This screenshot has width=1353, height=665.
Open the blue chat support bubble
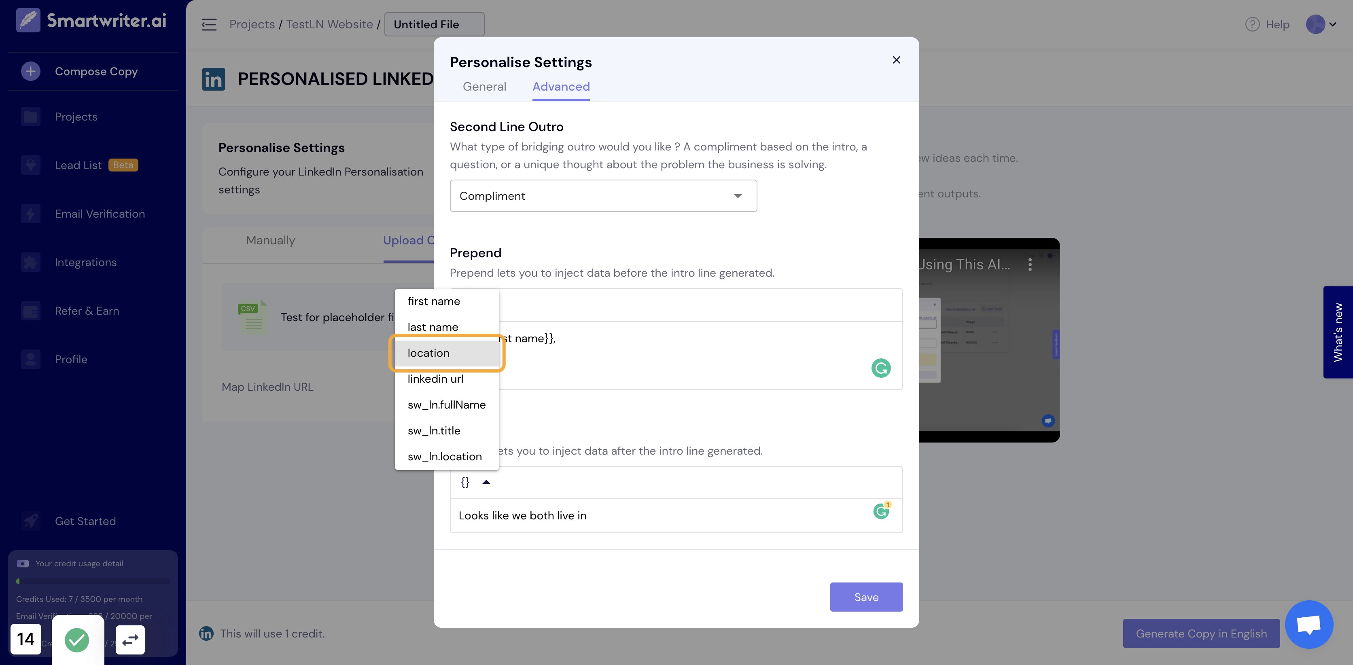pyautogui.click(x=1309, y=624)
